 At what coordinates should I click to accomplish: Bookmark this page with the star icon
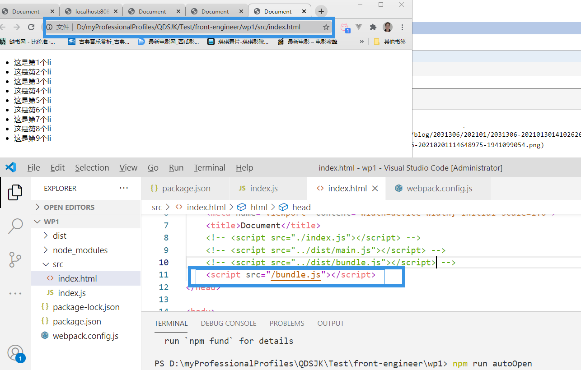click(x=326, y=27)
